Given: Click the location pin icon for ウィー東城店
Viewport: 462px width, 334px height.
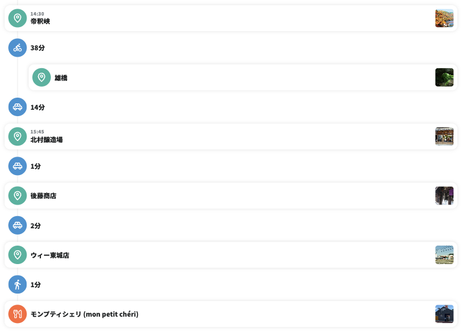Looking at the screenshot, I should (x=17, y=255).
